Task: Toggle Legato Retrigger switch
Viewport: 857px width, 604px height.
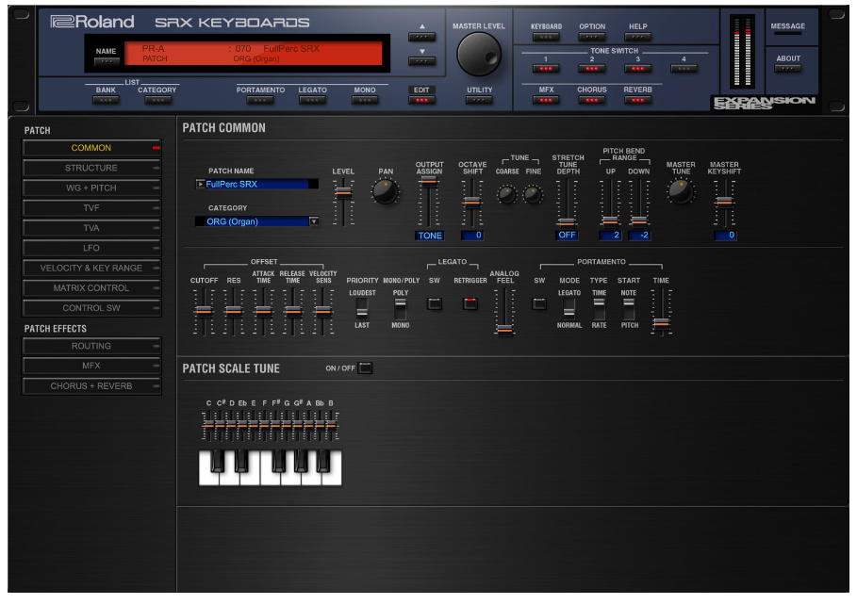Action: point(470,303)
